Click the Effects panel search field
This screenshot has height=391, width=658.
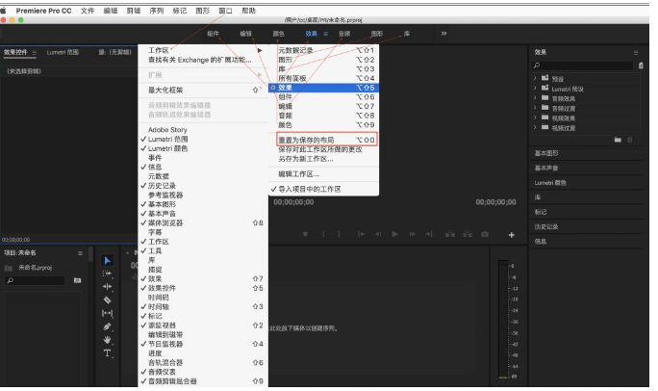[x=582, y=65]
